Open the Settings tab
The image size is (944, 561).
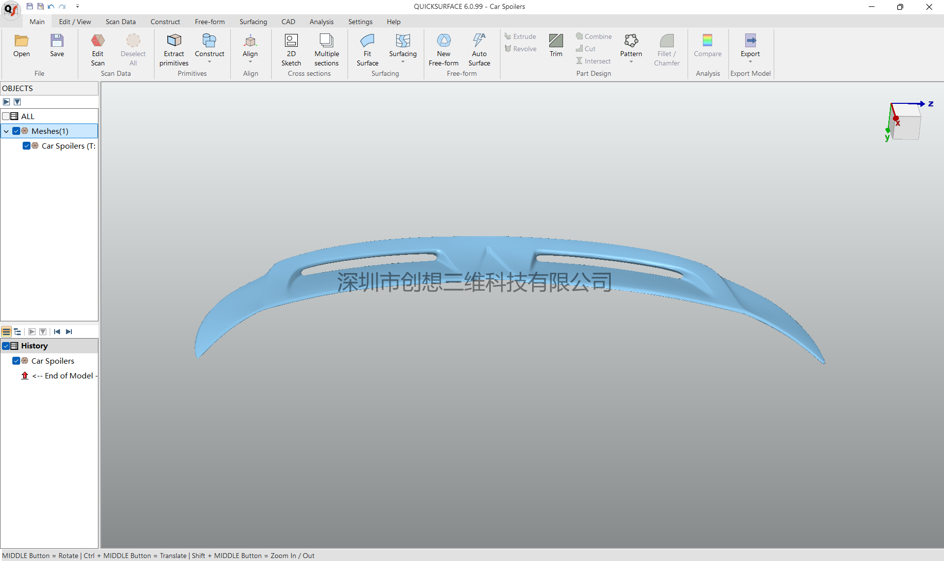coord(360,22)
